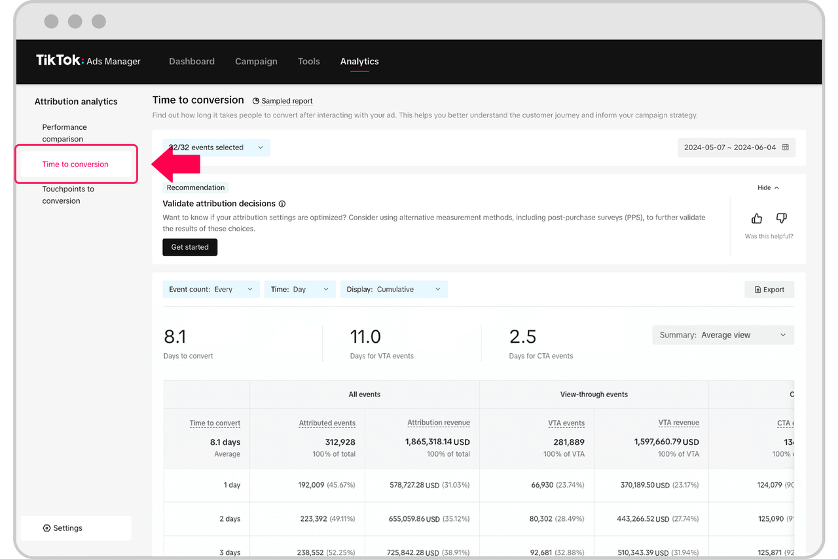
Task: Click the View-through events group header
Action: tap(594, 395)
